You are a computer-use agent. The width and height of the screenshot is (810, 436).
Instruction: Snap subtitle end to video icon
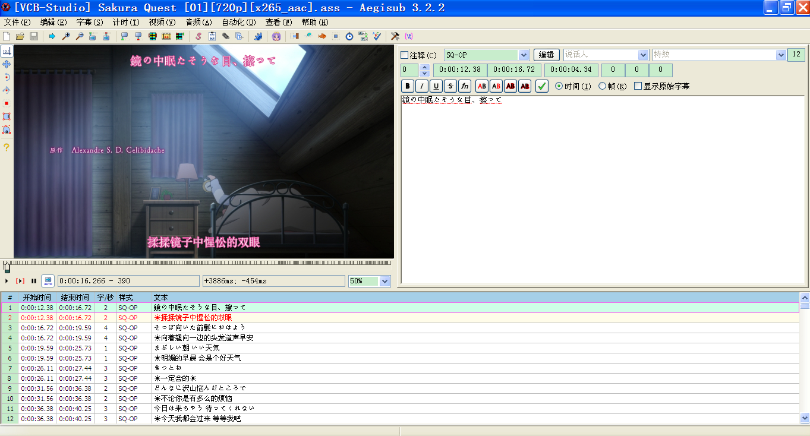pos(138,36)
